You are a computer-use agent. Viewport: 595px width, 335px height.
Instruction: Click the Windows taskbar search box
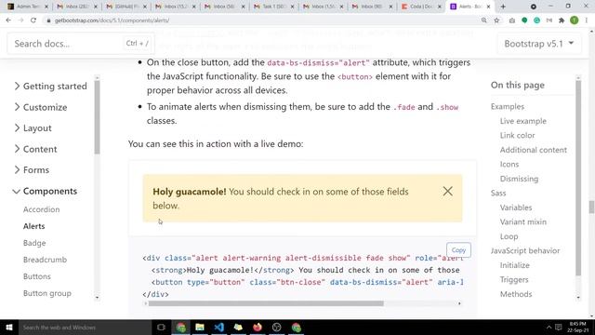[85, 327]
